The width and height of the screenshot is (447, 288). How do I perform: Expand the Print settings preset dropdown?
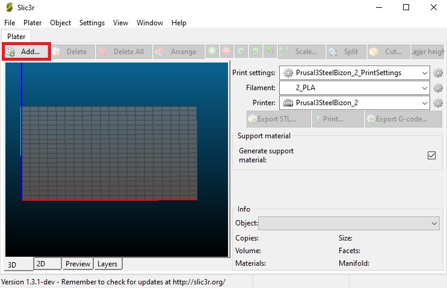[425, 73]
